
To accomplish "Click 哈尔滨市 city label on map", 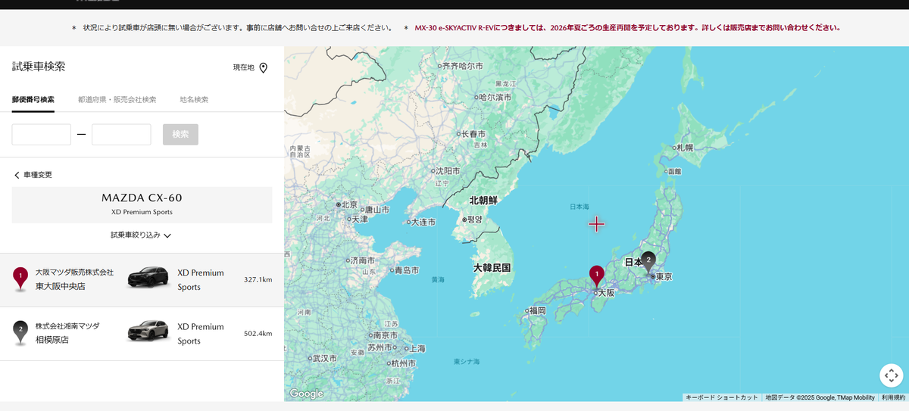I will click(495, 98).
